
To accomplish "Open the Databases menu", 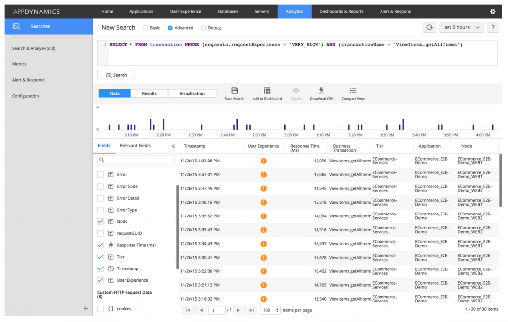I will (228, 12).
